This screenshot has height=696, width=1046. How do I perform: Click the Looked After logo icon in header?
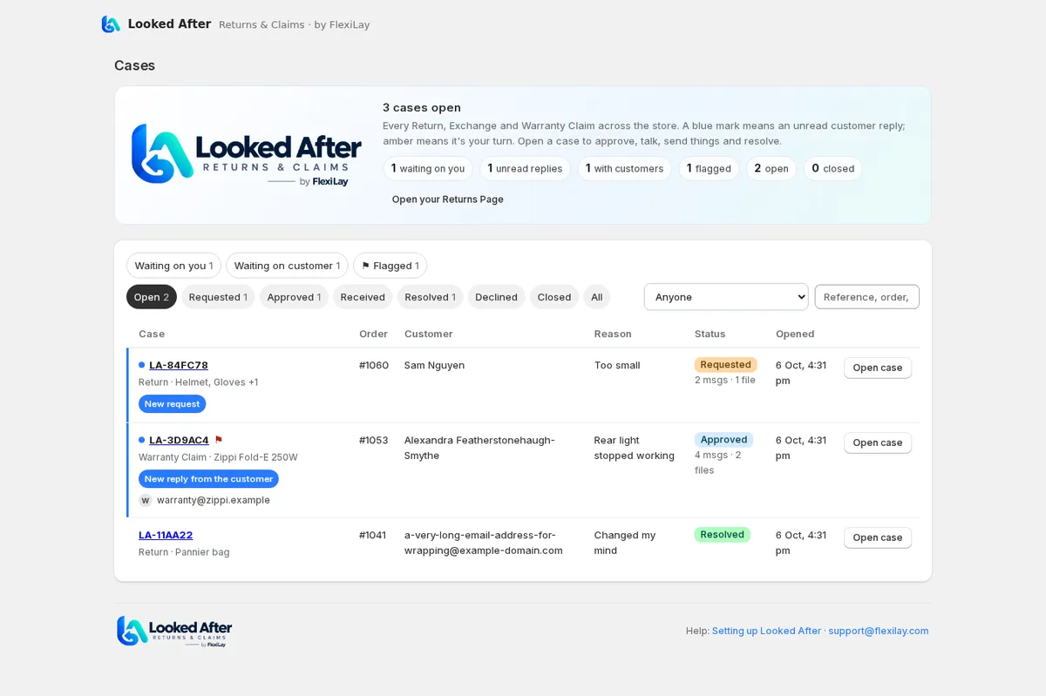coord(111,24)
